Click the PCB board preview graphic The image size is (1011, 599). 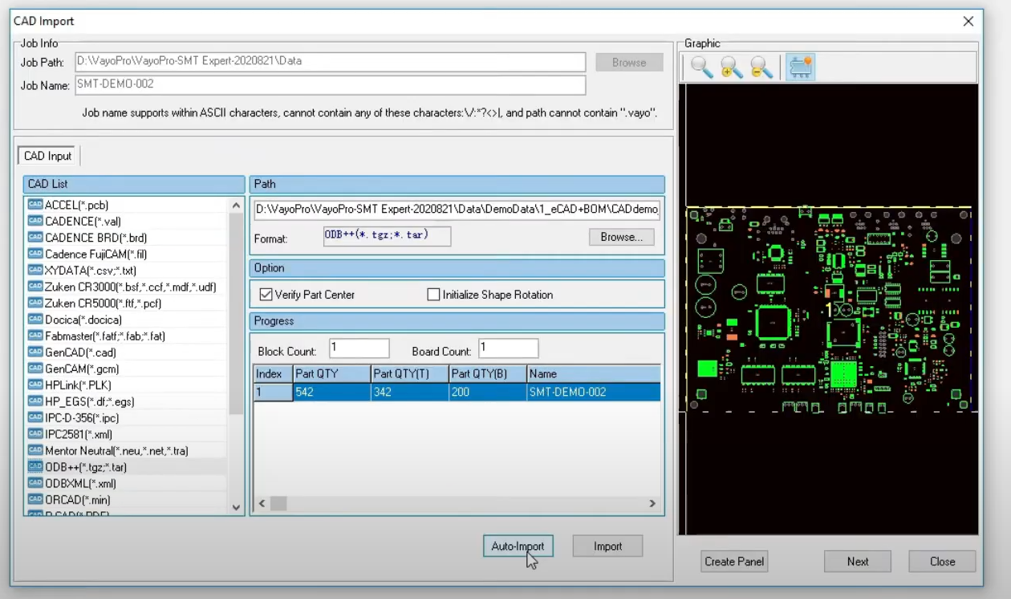pos(828,309)
